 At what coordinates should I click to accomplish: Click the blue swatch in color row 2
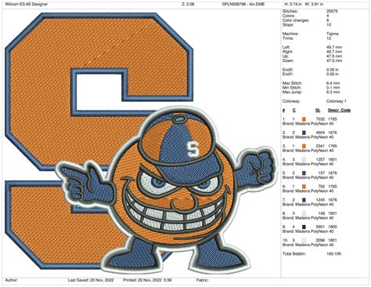(x=304, y=133)
